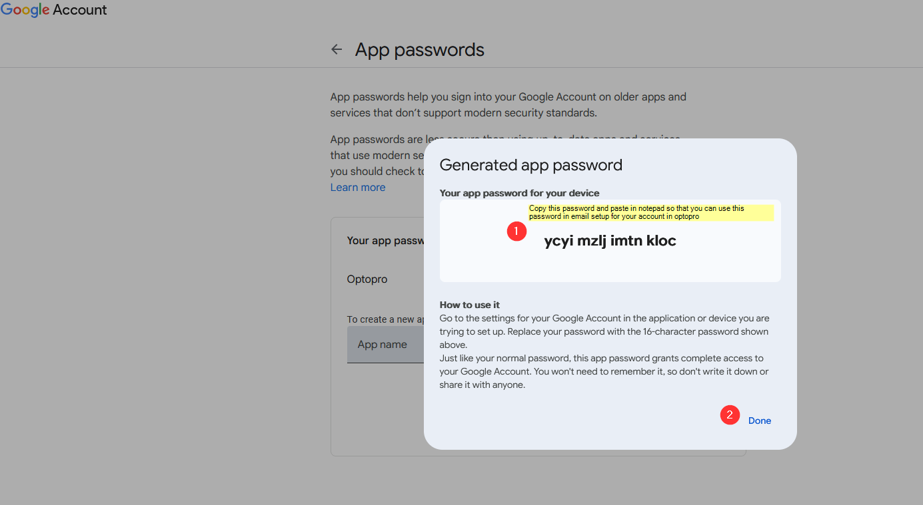This screenshot has height=505, width=923.
Task: Focus the App name input field
Action: click(x=385, y=345)
